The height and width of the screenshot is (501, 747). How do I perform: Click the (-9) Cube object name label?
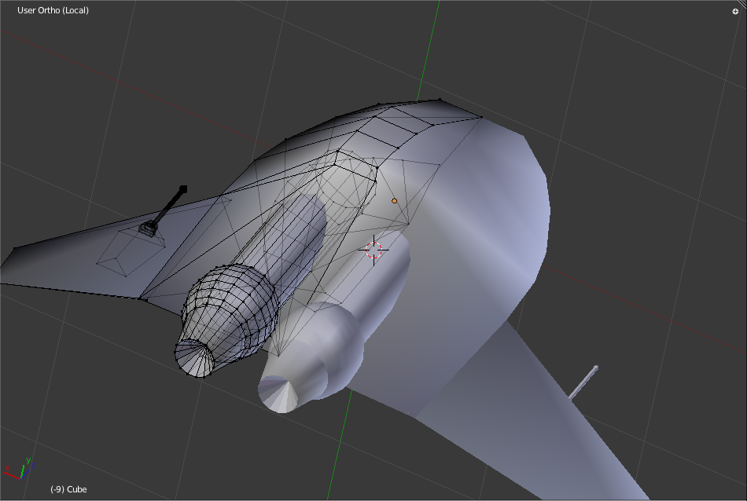tap(68, 489)
